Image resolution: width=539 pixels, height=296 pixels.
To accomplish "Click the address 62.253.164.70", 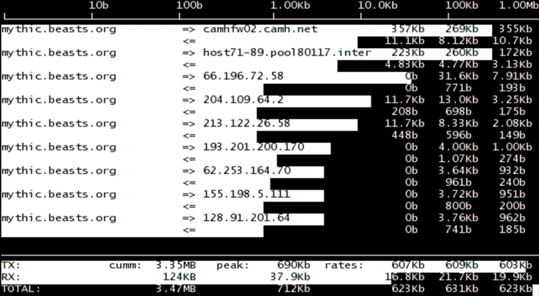I will point(247,170).
